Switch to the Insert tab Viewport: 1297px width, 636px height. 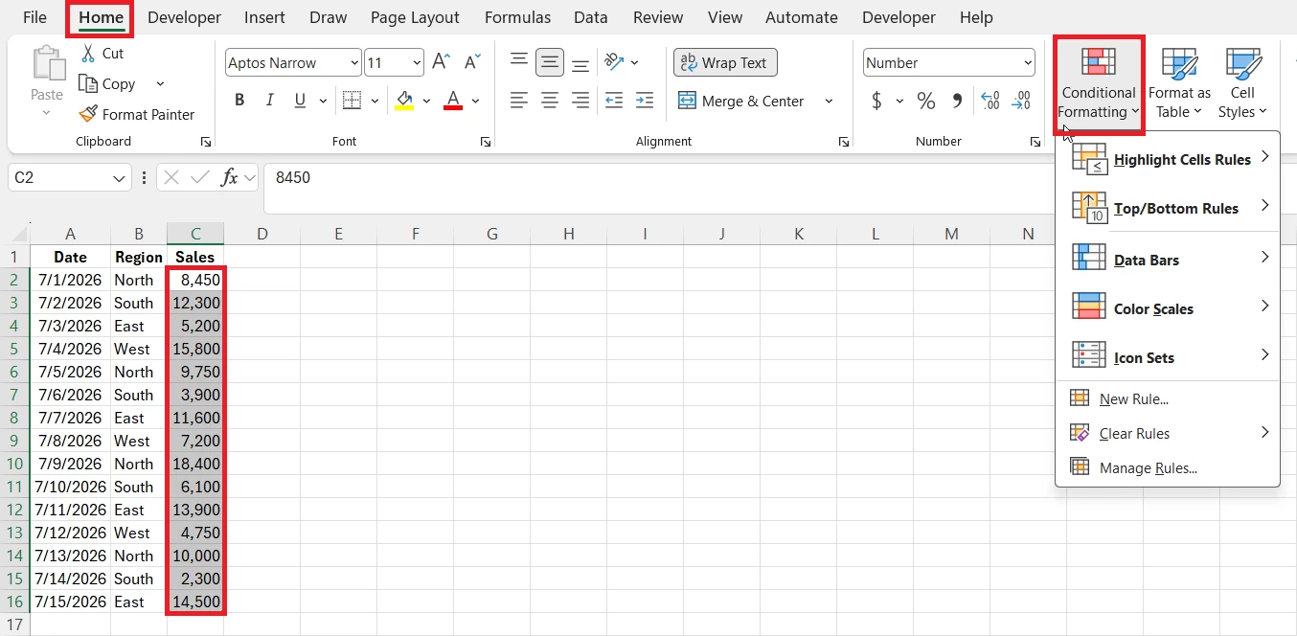point(264,17)
